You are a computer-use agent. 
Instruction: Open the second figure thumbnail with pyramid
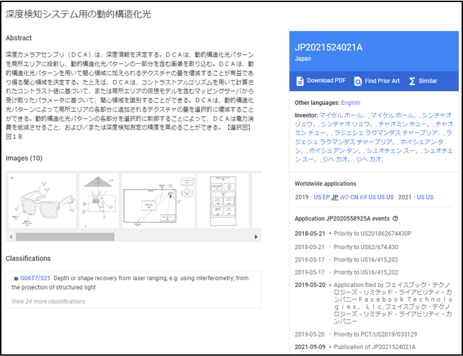point(99,201)
